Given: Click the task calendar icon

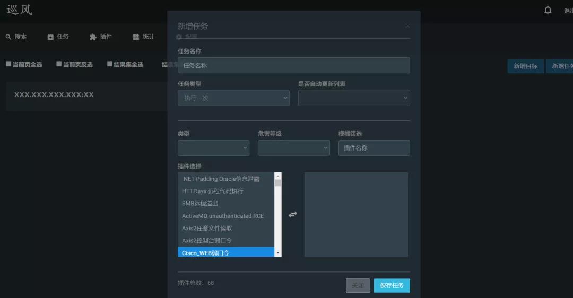Looking at the screenshot, I should click(x=50, y=37).
